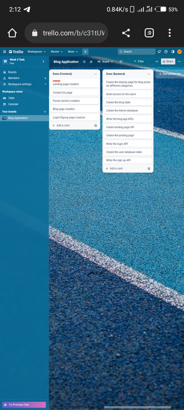
Task: Add a member with the plus icon
Action: point(45,78)
